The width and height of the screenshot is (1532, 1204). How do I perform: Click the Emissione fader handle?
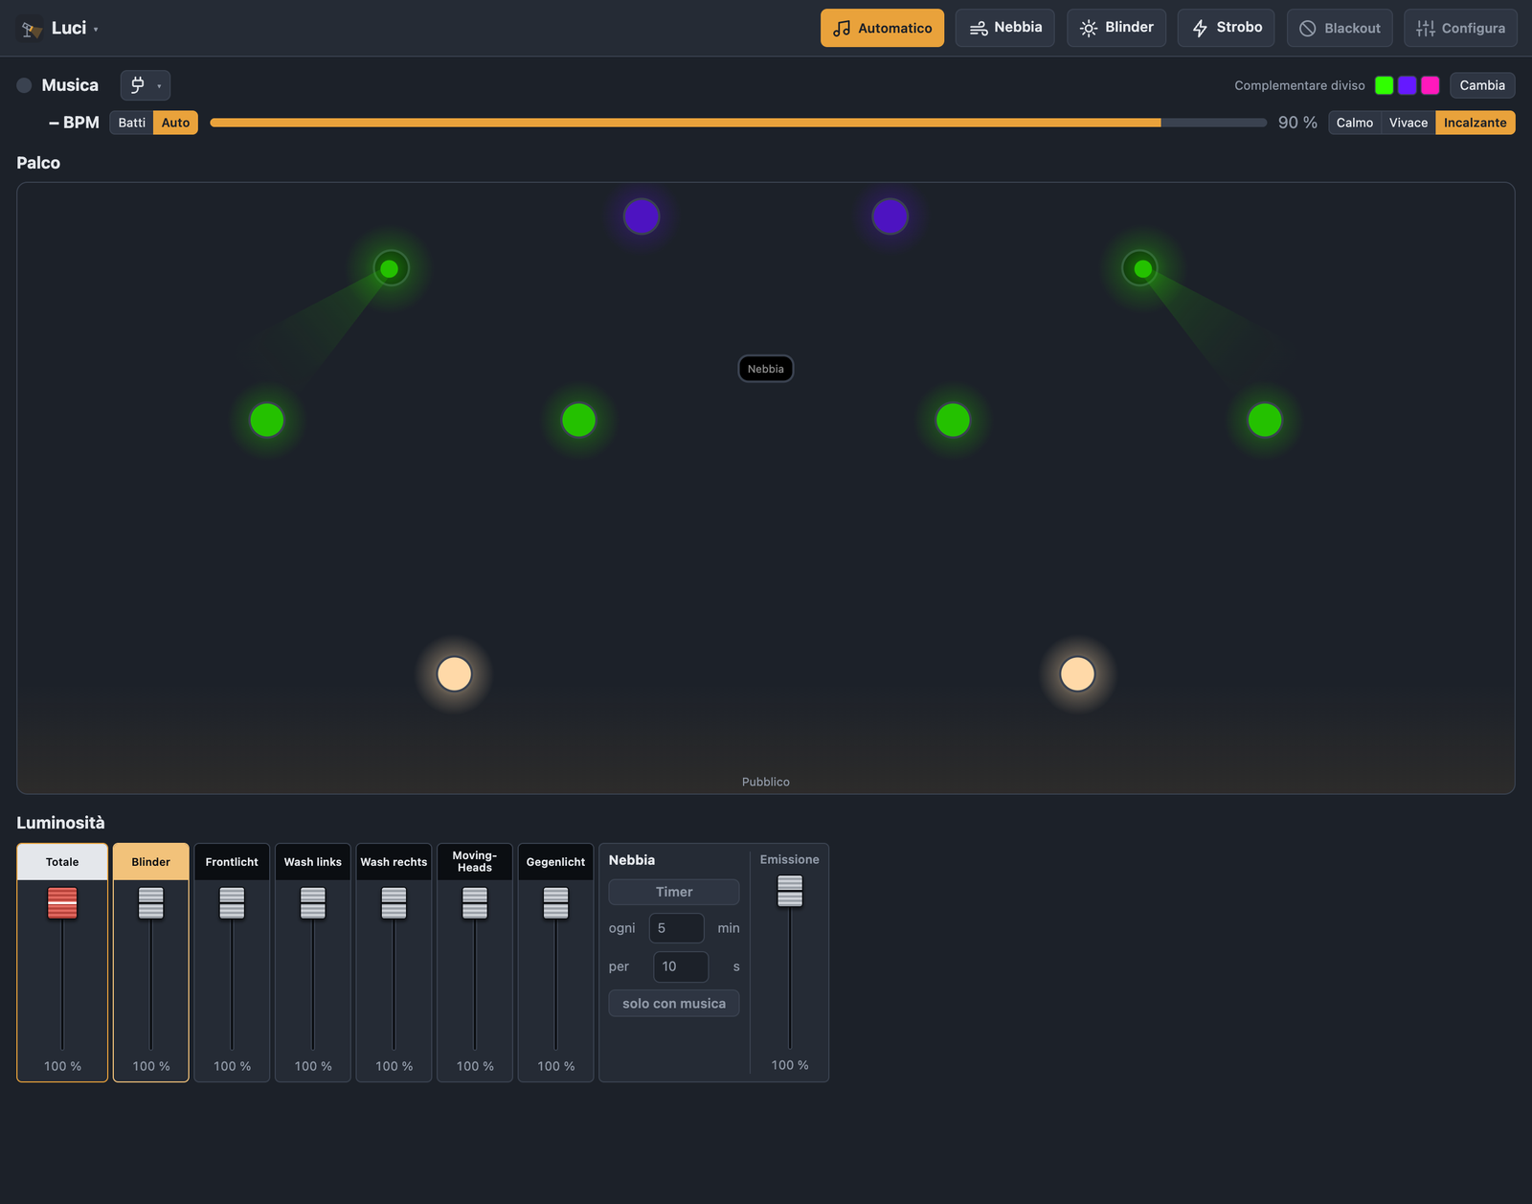(790, 891)
